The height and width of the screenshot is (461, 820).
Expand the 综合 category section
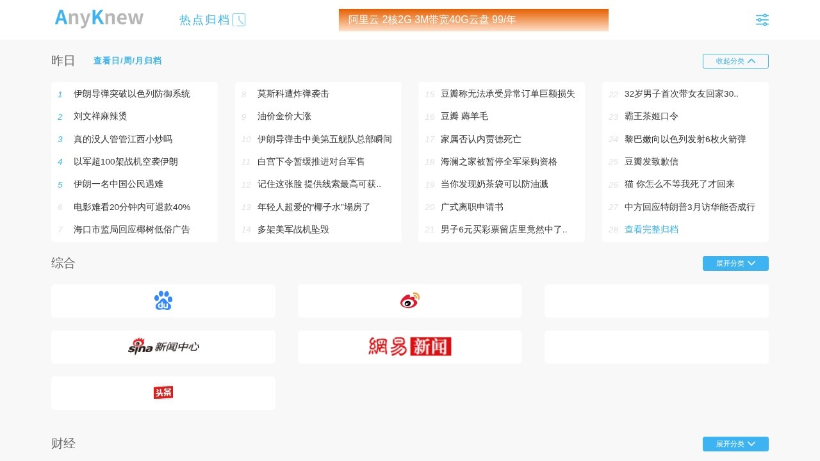coord(735,263)
